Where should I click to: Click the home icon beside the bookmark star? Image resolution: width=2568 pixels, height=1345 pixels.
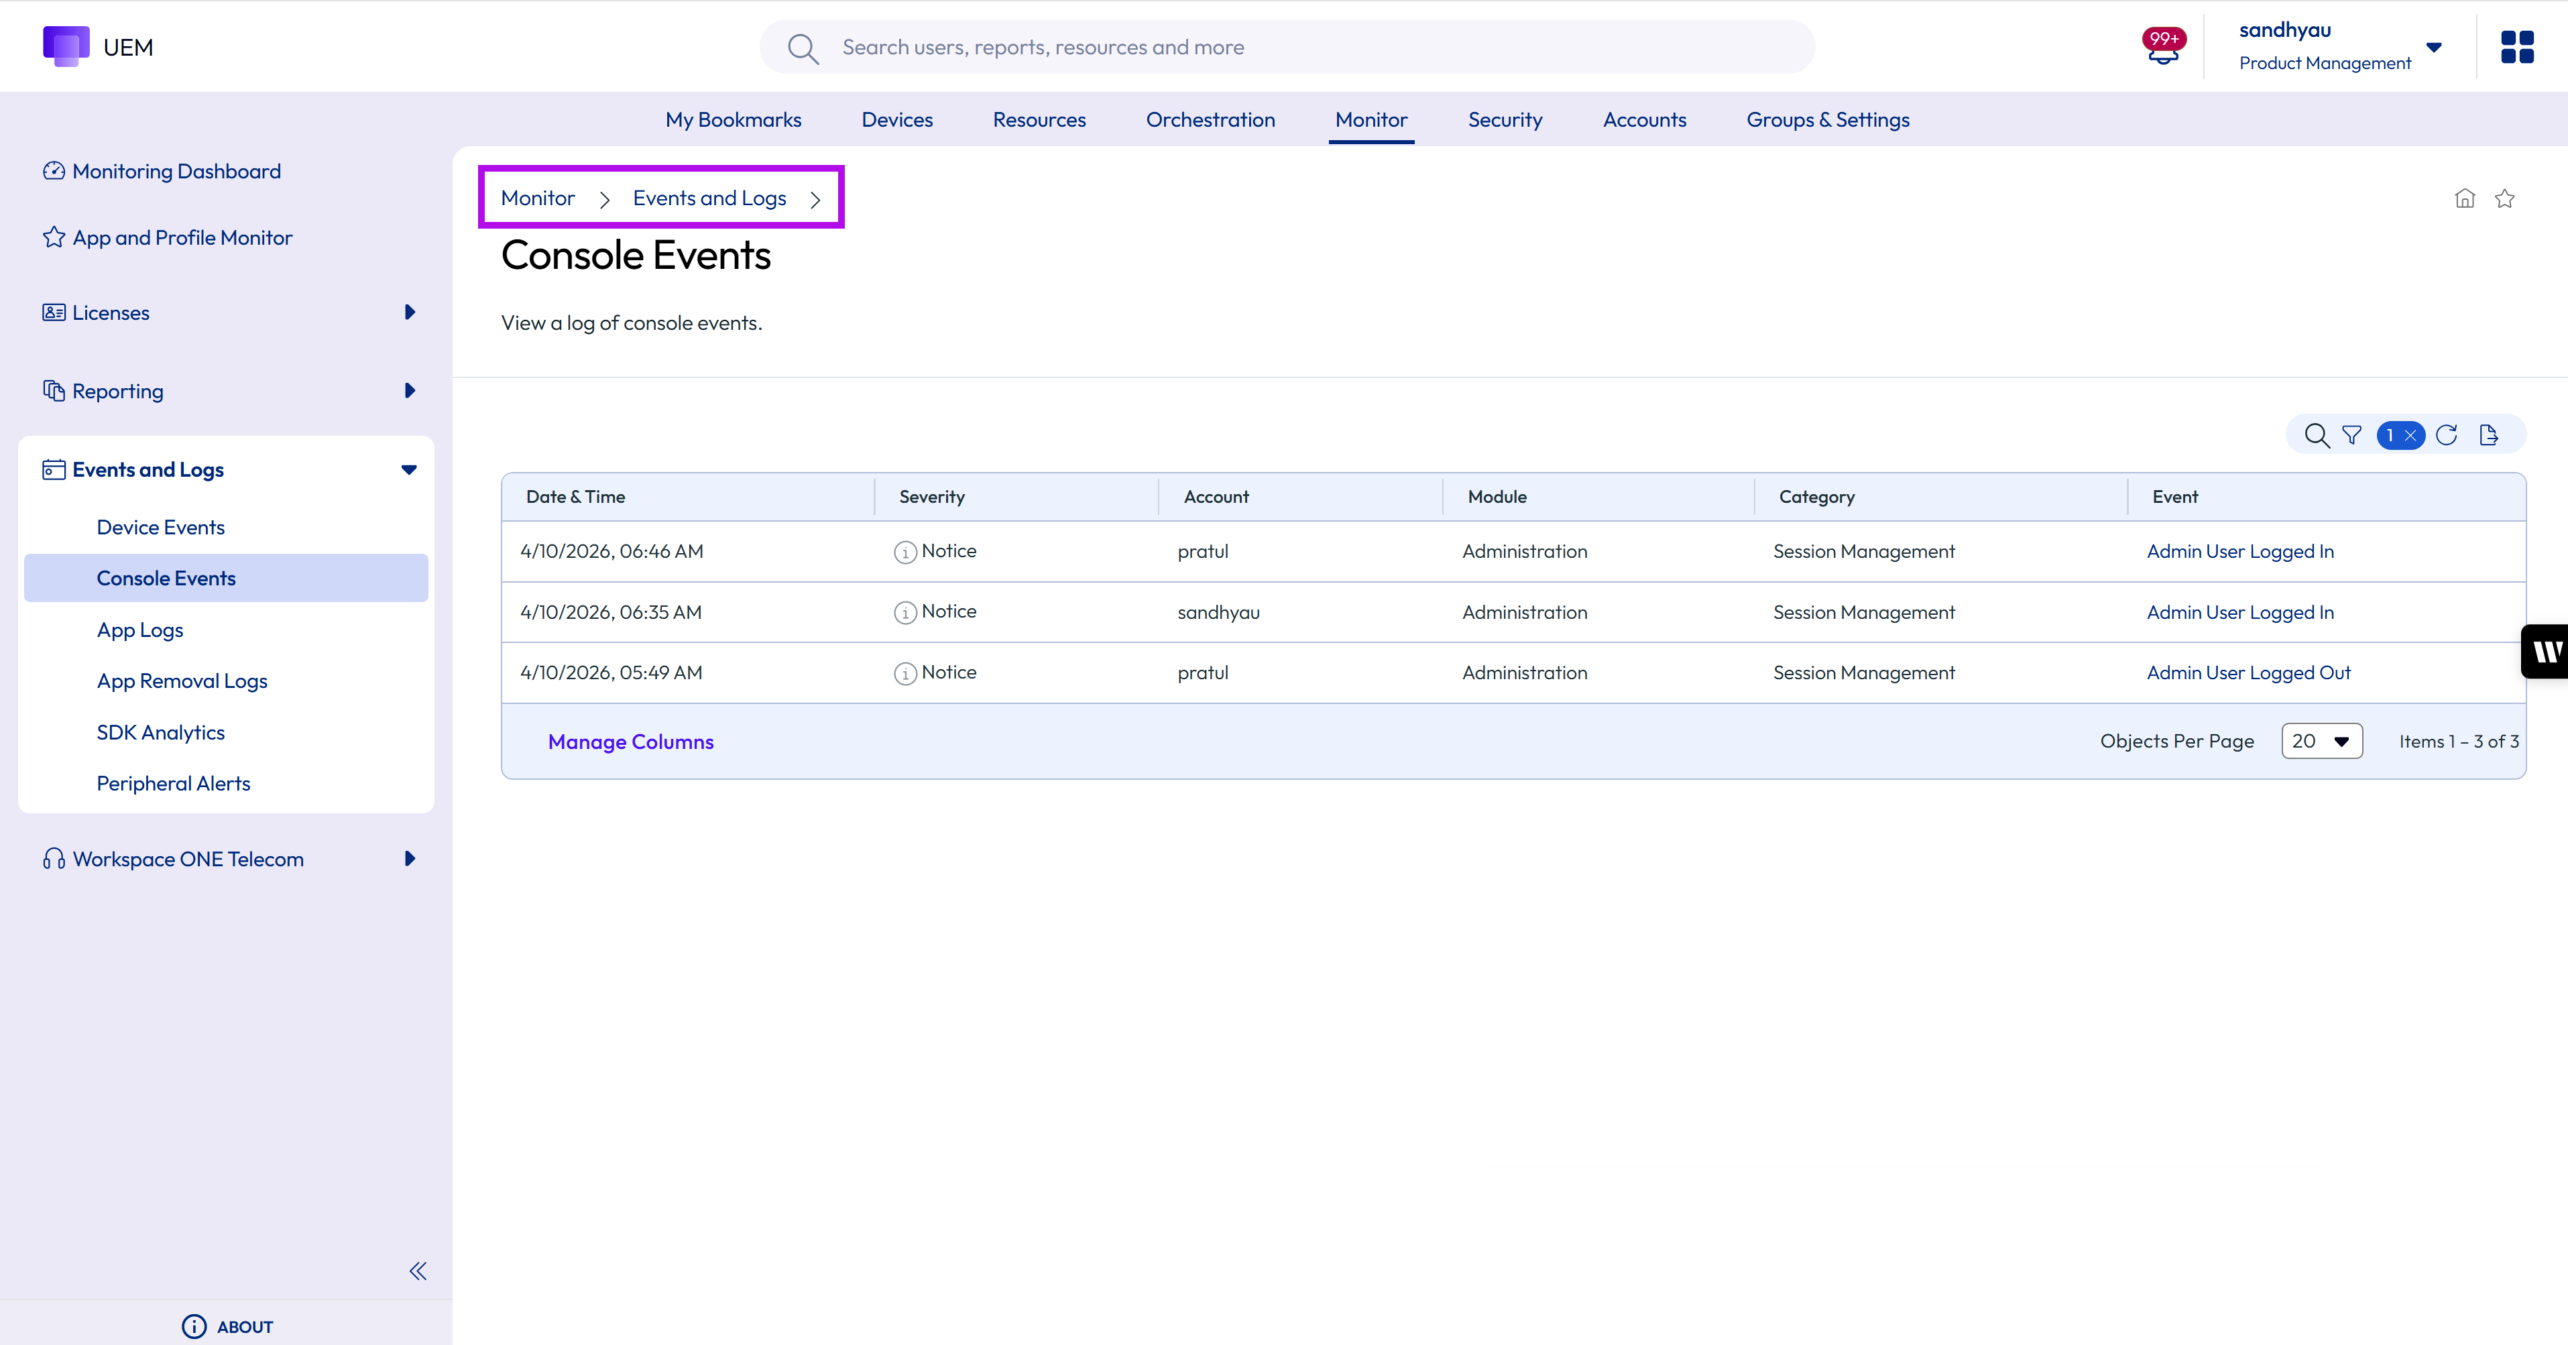point(2464,198)
